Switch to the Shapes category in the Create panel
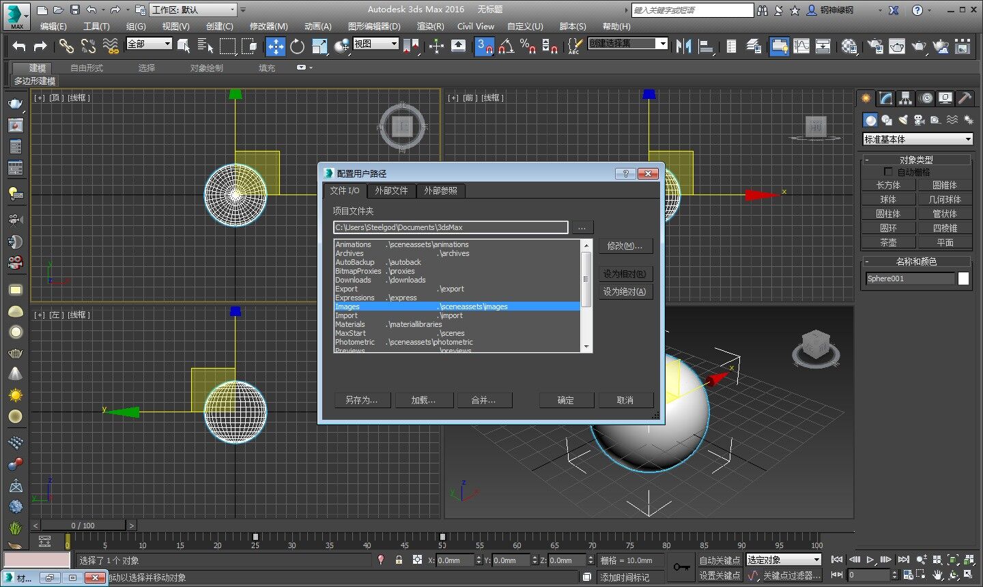The width and height of the screenshot is (983, 587). 887,119
